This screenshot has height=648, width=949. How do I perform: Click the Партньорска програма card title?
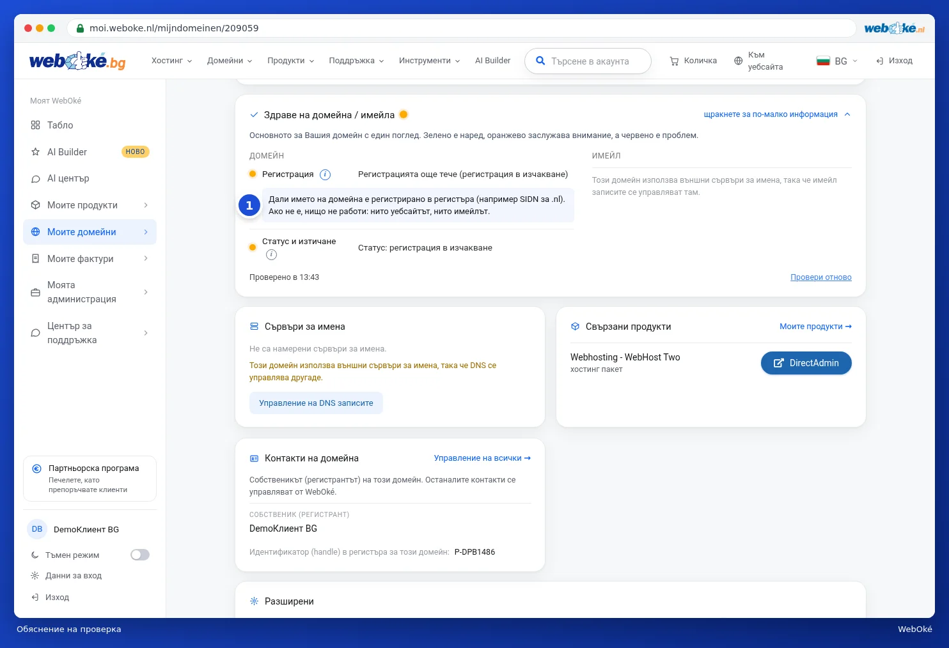[x=94, y=468]
